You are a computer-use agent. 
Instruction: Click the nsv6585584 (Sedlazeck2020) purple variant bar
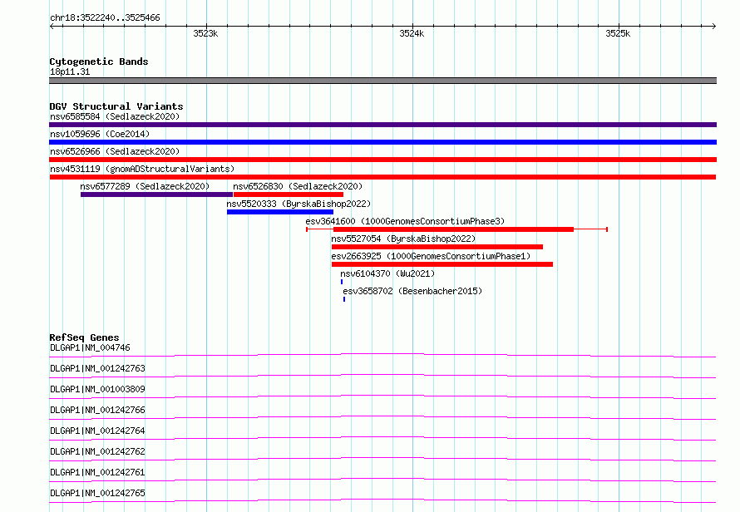pyautogui.click(x=382, y=125)
